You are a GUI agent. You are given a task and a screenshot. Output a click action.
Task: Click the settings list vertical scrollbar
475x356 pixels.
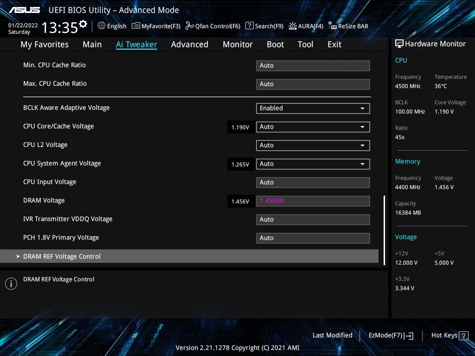[384, 230]
